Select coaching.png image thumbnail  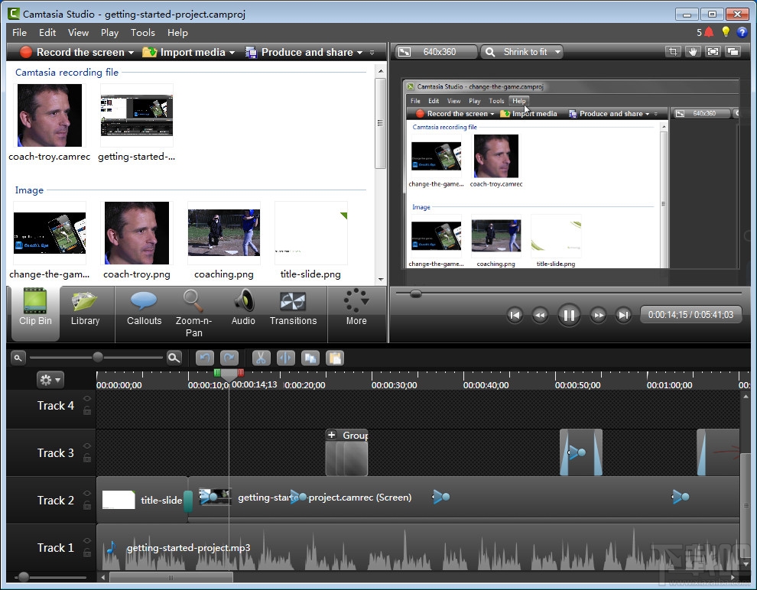point(223,233)
